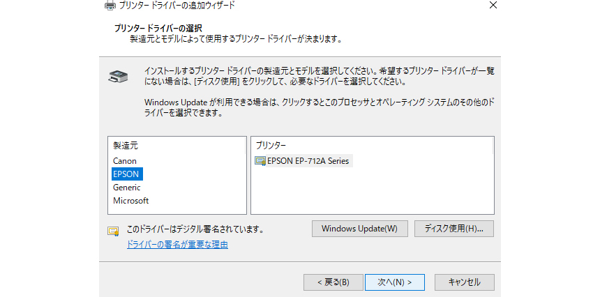
Task: Choose Generic from manufacturer list
Action: pos(127,188)
